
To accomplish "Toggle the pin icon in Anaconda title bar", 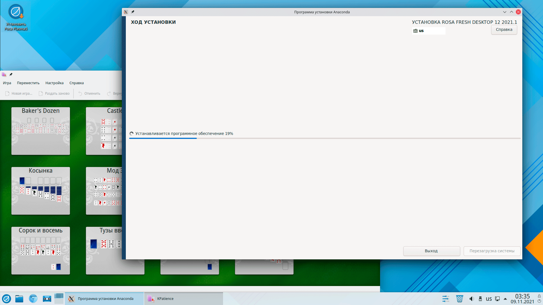I will 133,12.
